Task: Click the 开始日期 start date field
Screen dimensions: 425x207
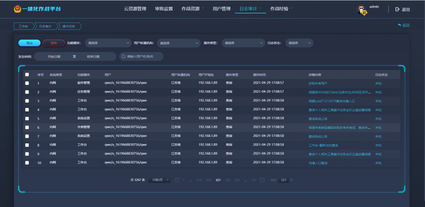Action: (54, 56)
